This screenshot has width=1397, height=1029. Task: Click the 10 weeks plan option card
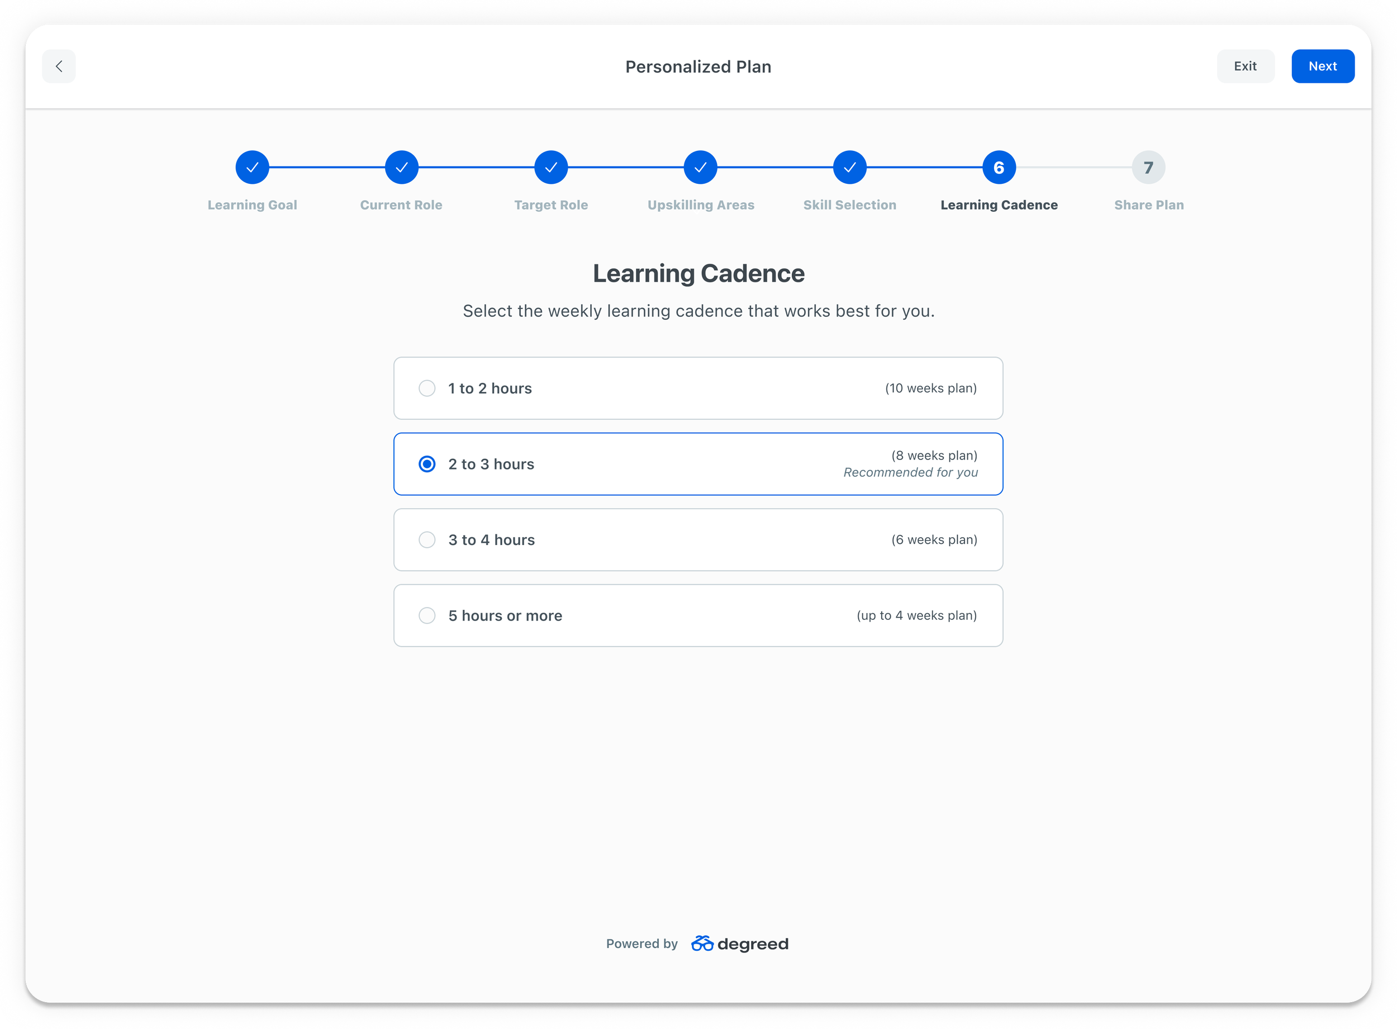click(x=698, y=388)
